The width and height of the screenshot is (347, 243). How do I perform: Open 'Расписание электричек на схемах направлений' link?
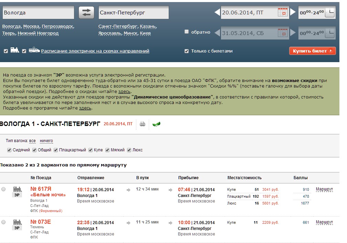(95, 51)
